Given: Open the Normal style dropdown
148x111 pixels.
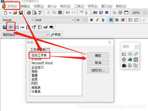Looking at the screenshot, I should click(x=18, y=20).
